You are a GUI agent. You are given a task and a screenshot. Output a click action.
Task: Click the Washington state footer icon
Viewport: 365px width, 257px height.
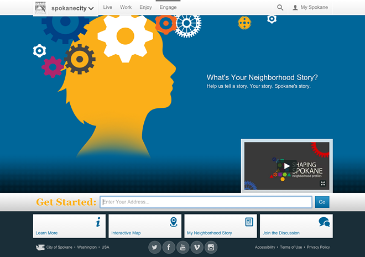click(40, 248)
